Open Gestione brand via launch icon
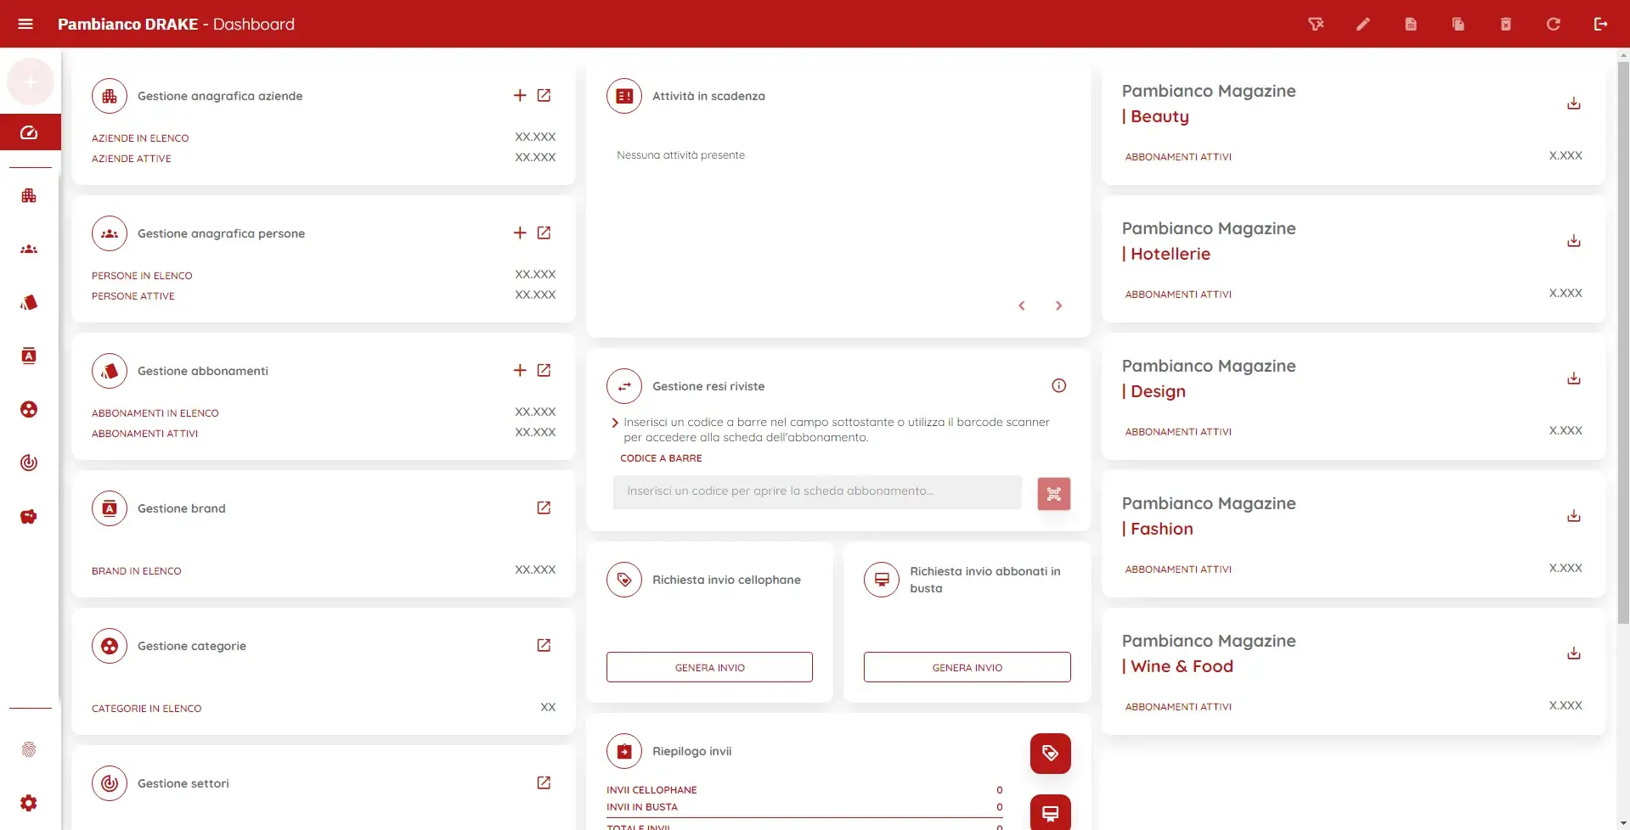 (x=544, y=508)
